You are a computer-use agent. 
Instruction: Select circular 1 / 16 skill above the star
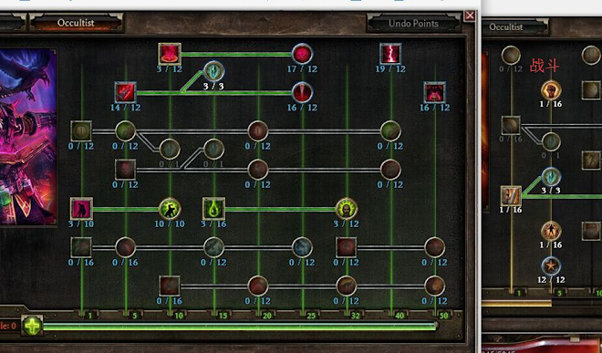click(x=551, y=232)
